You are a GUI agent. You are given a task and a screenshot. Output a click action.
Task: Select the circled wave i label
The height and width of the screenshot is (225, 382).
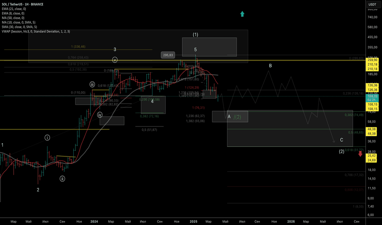[x=47, y=138]
